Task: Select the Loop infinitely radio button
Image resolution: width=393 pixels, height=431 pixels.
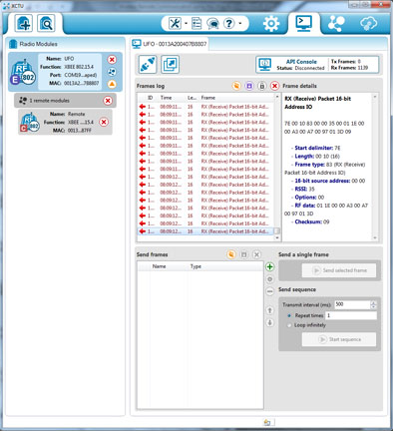Action: (x=289, y=325)
